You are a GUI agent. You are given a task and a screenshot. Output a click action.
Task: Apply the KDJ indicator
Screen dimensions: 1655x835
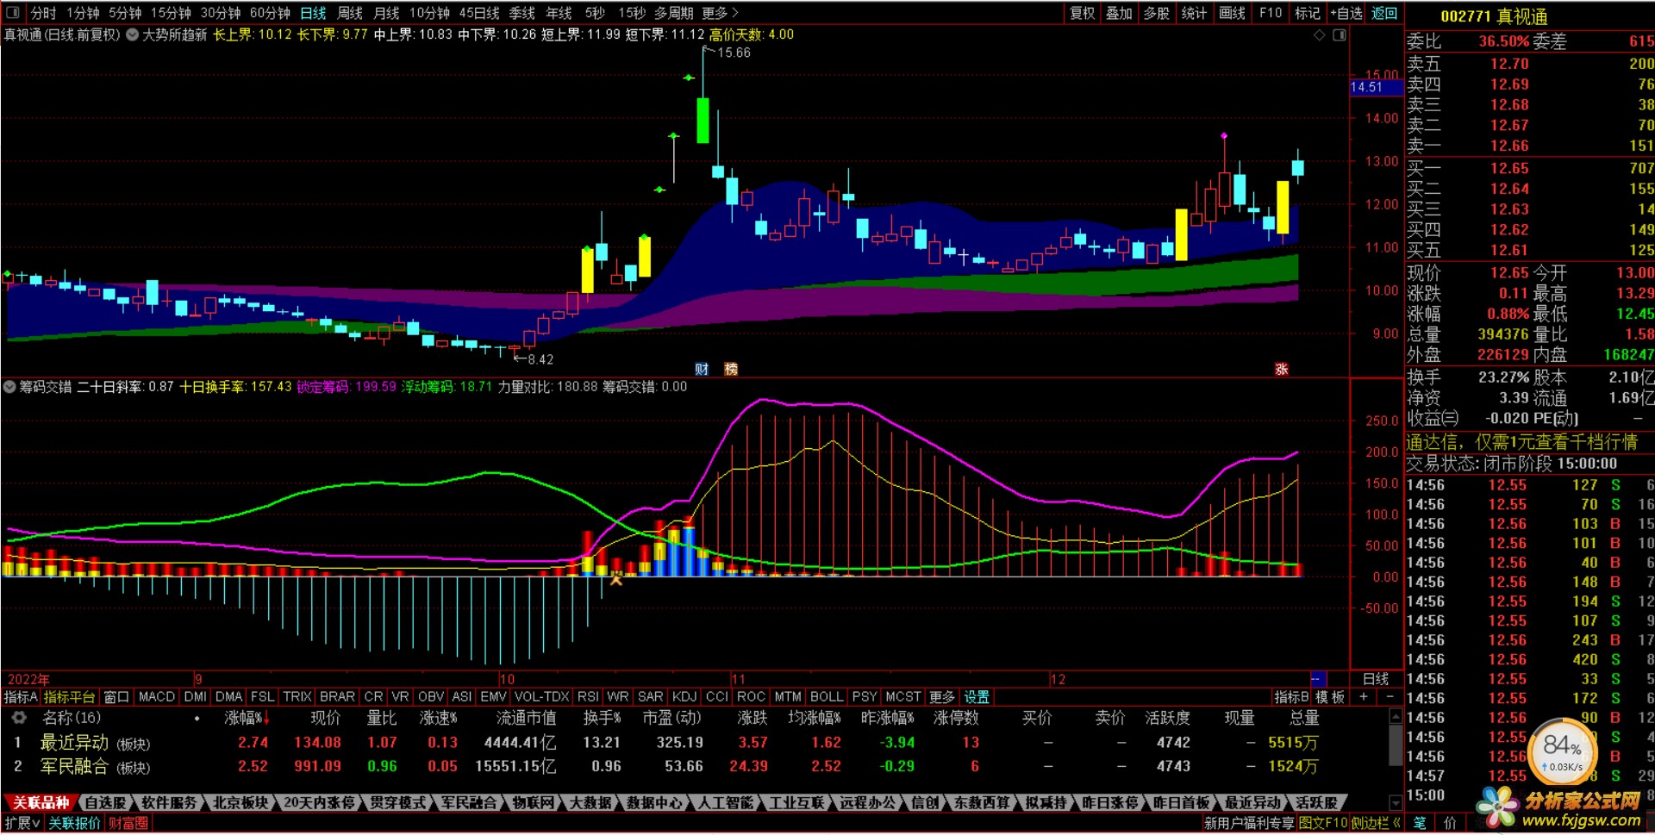click(x=684, y=696)
